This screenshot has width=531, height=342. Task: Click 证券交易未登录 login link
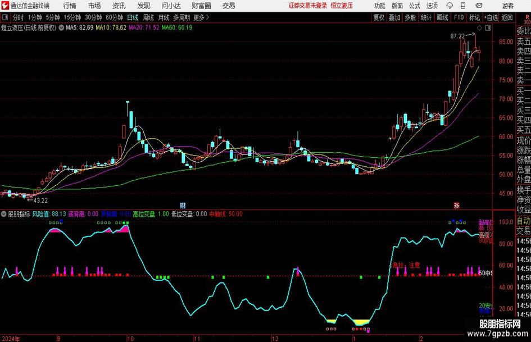point(308,6)
